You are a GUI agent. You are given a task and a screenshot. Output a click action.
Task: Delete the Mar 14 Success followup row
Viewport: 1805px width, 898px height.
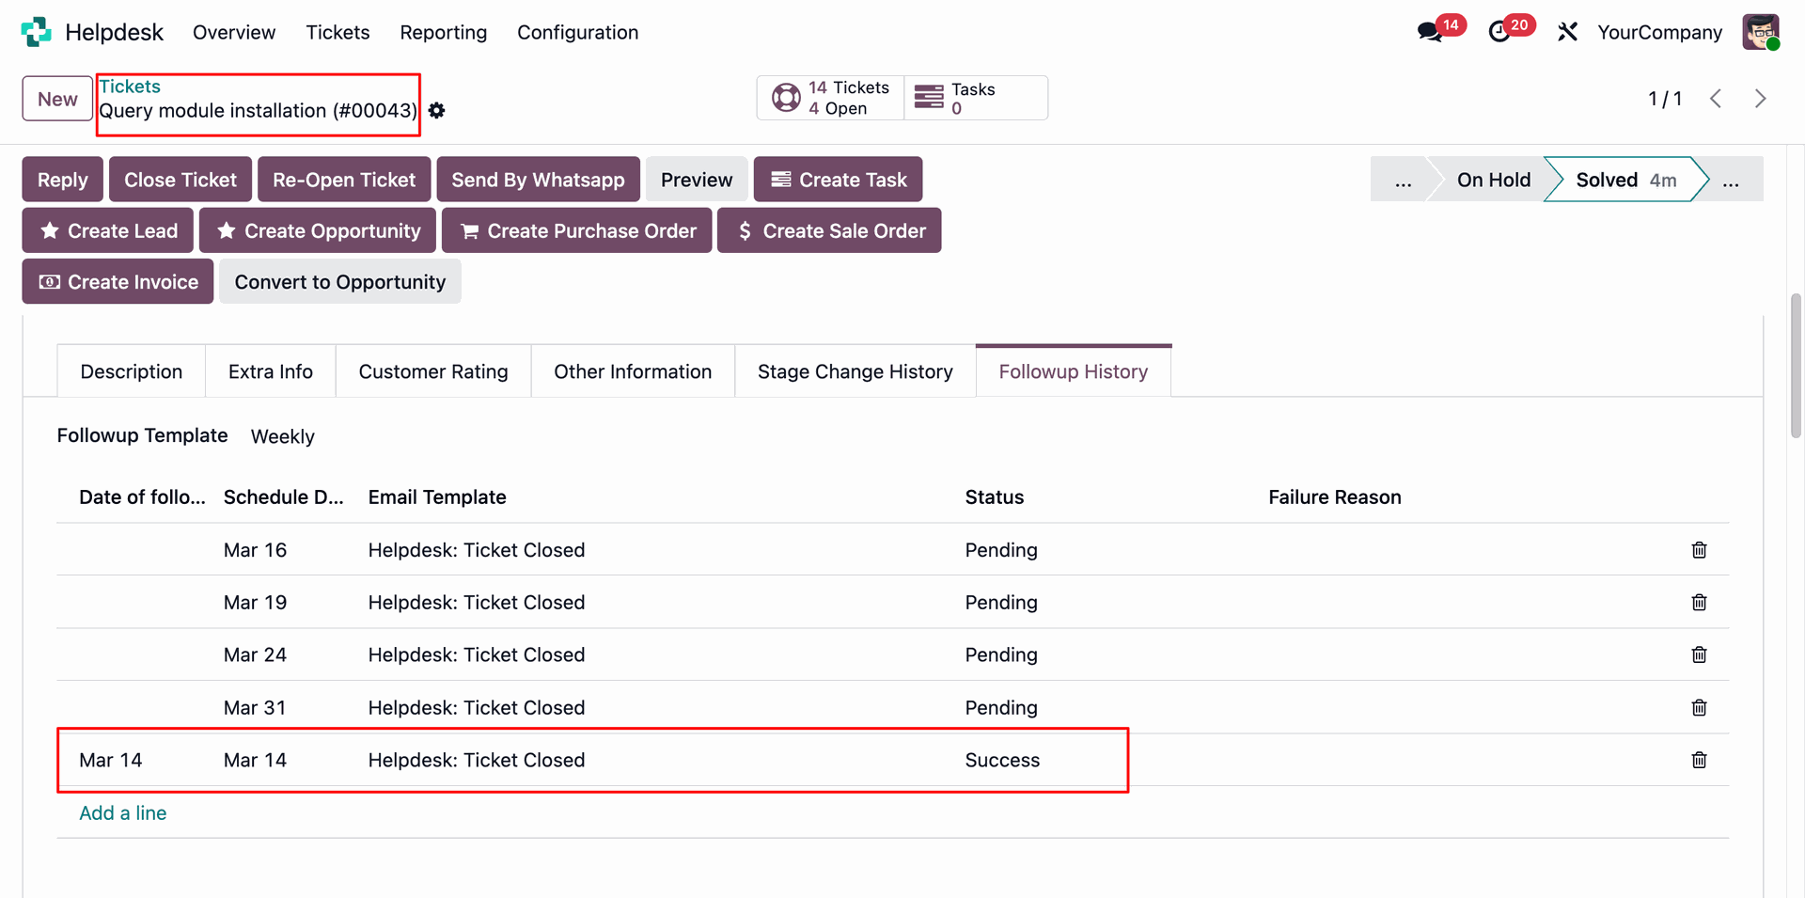point(1699,760)
